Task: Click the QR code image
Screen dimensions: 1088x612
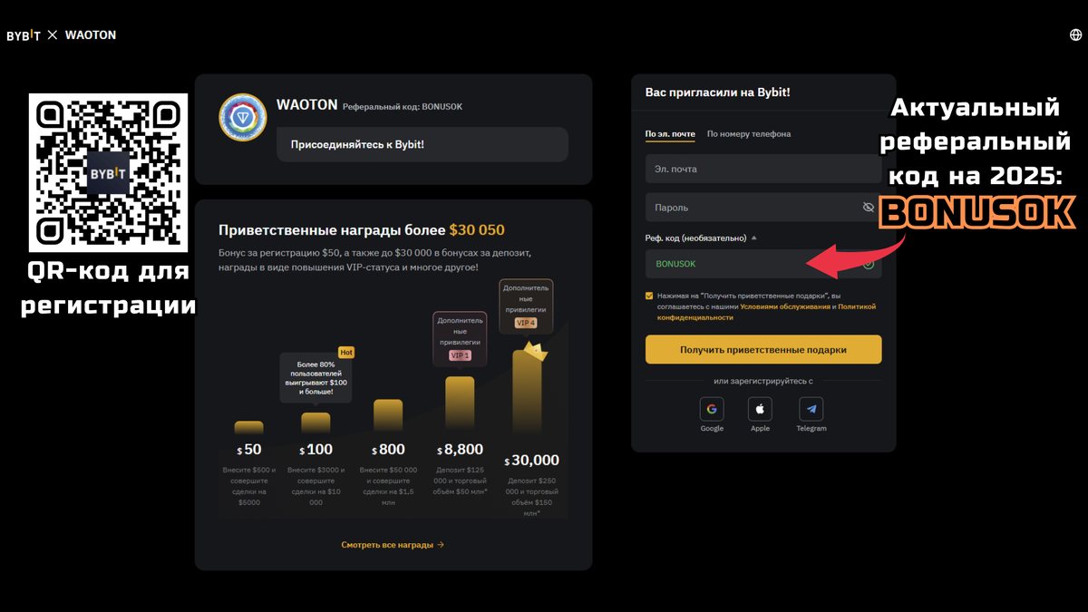Action: click(x=108, y=172)
